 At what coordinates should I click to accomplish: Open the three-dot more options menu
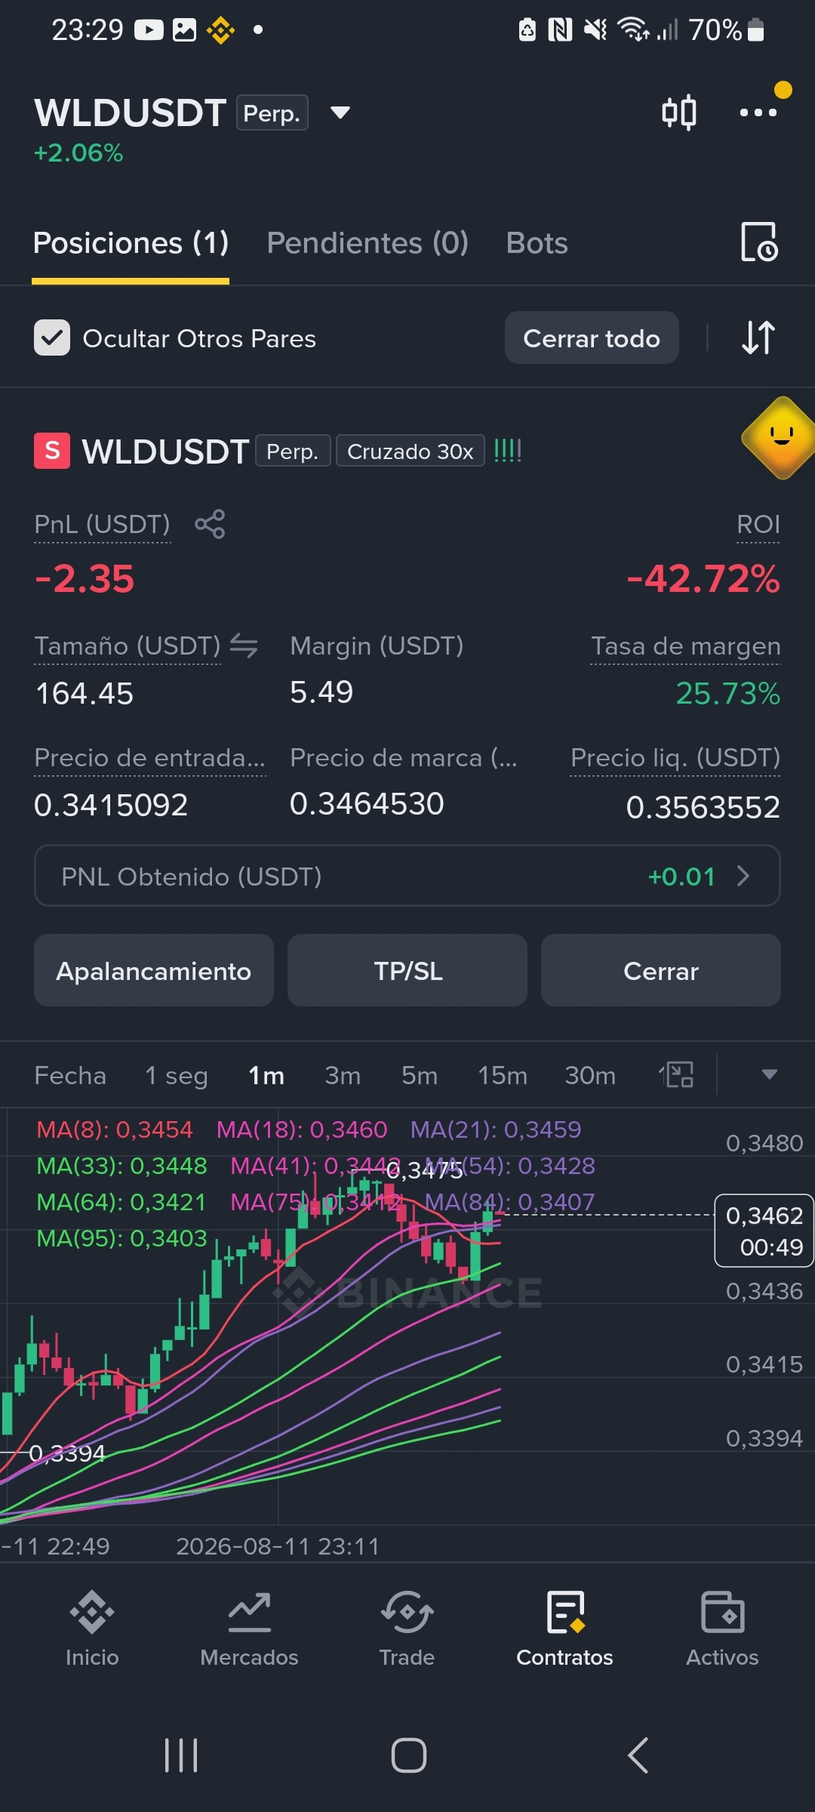[758, 112]
